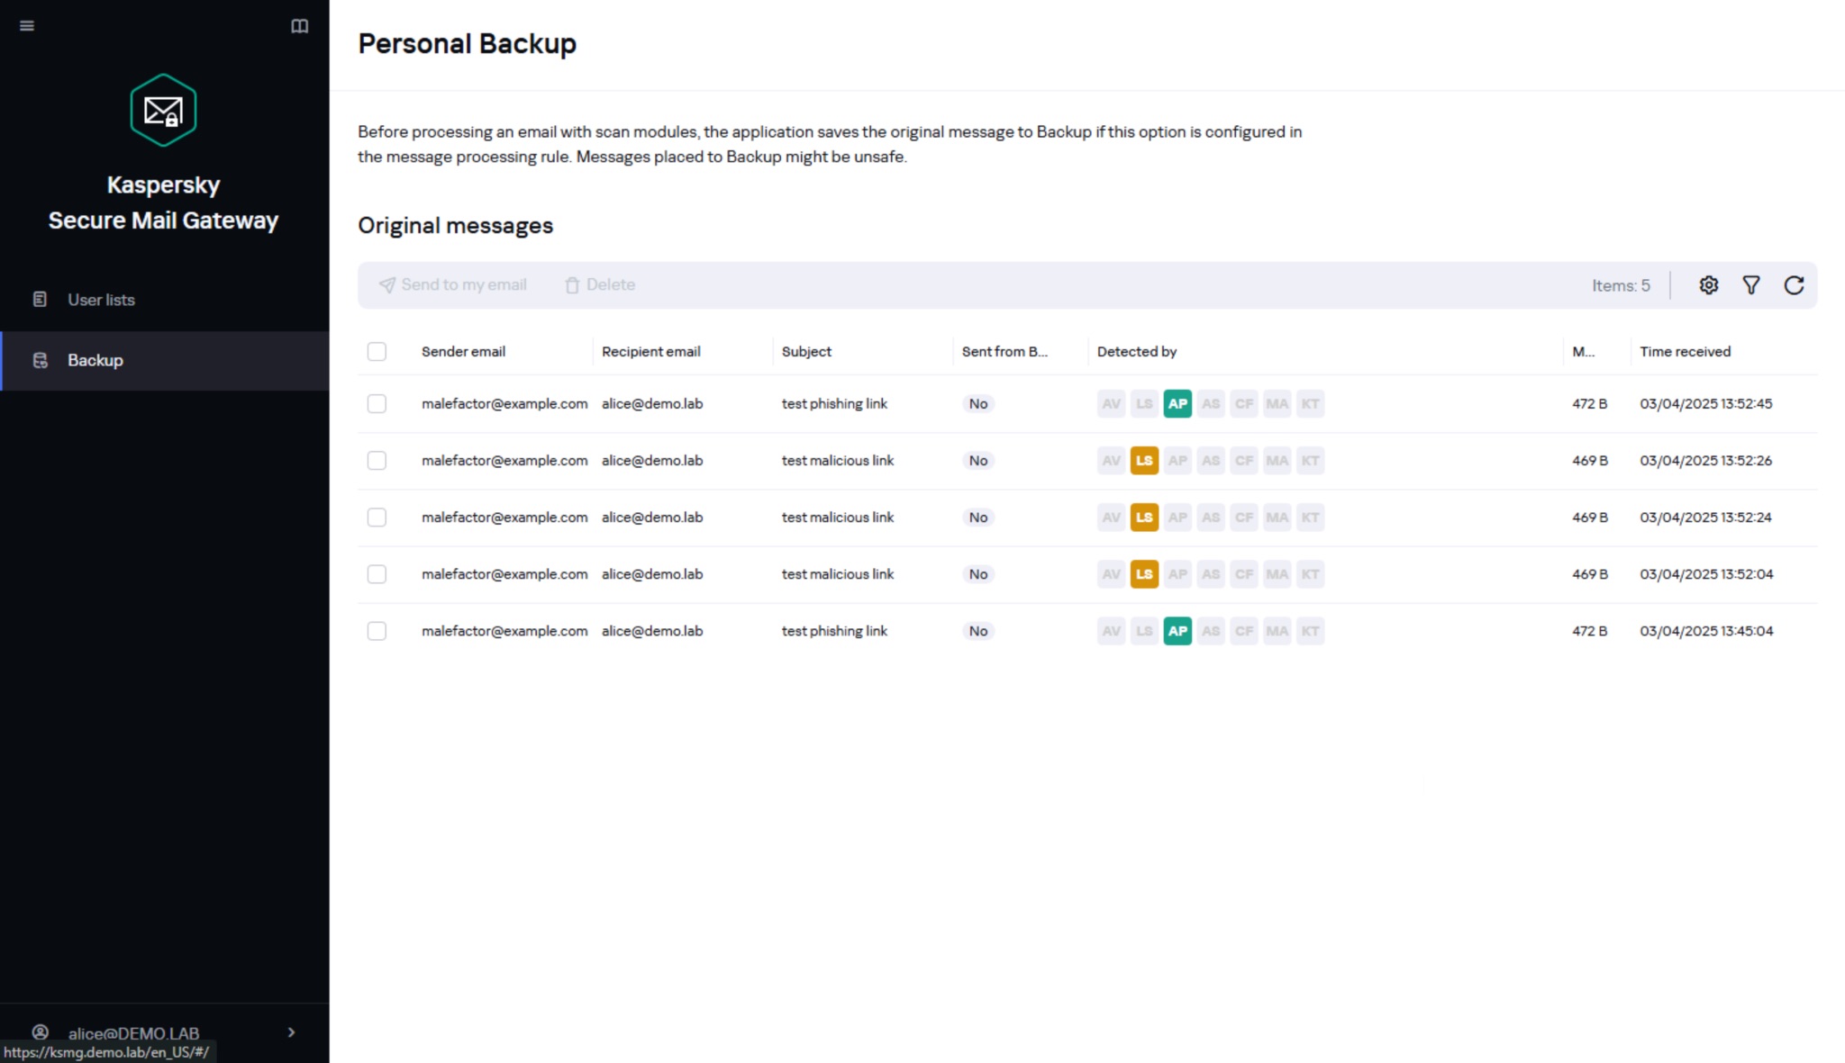Image resolution: width=1845 pixels, height=1063 pixels.
Task: Tick the checkbox for the 13:45:04 message
Action: pos(377,631)
